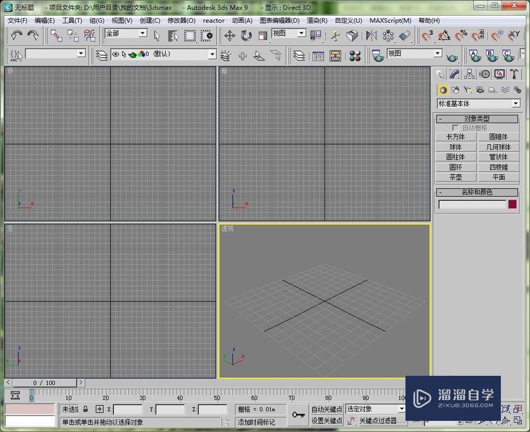530x432 pixels.
Task: Enable the 自动栅格 checkbox
Action: pos(455,128)
